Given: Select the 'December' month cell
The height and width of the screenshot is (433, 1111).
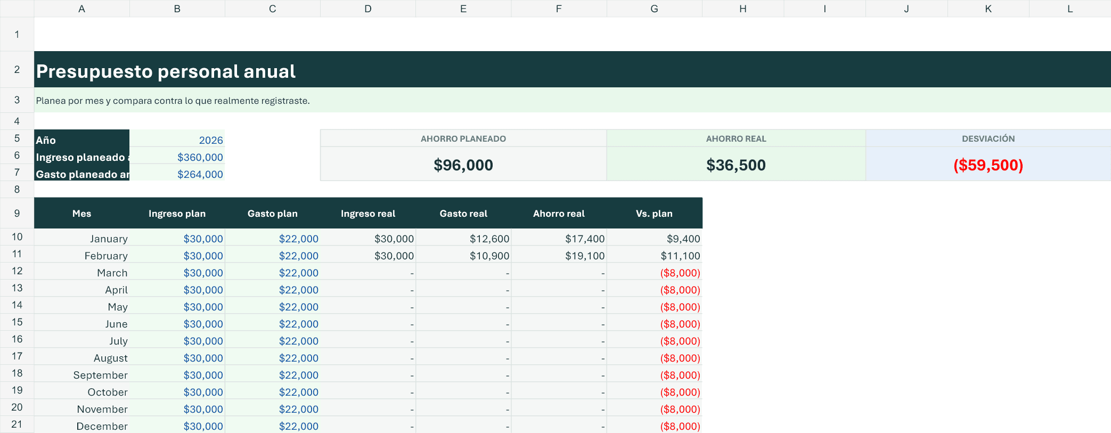Looking at the screenshot, I should [82, 424].
